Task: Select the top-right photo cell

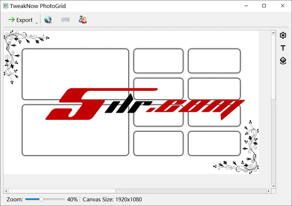Action: click(214, 61)
